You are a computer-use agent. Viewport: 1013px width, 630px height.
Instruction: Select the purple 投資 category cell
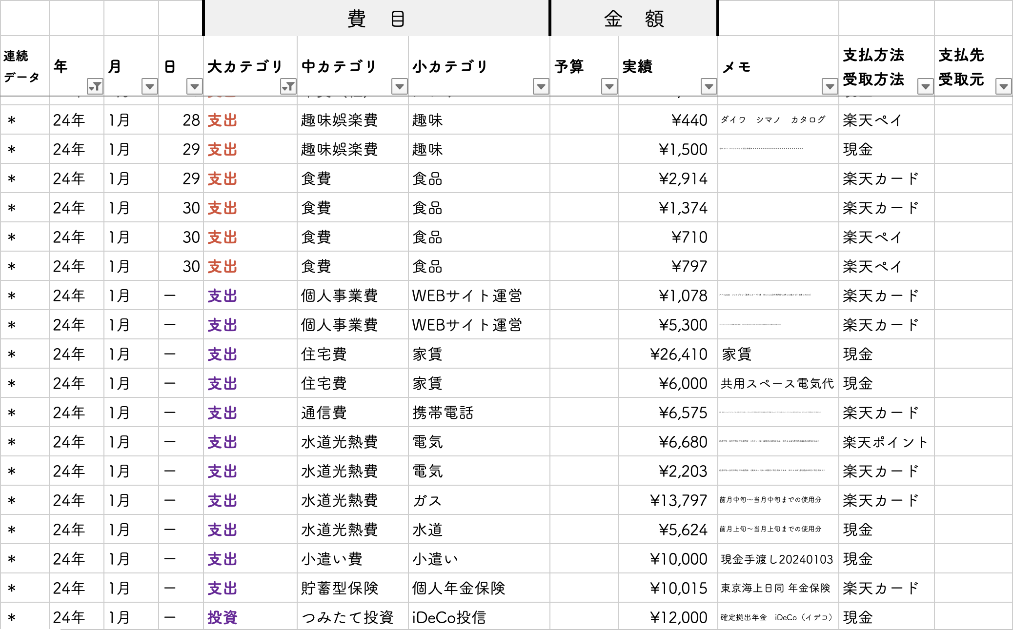pyautogui.click(x=250, y=616)
